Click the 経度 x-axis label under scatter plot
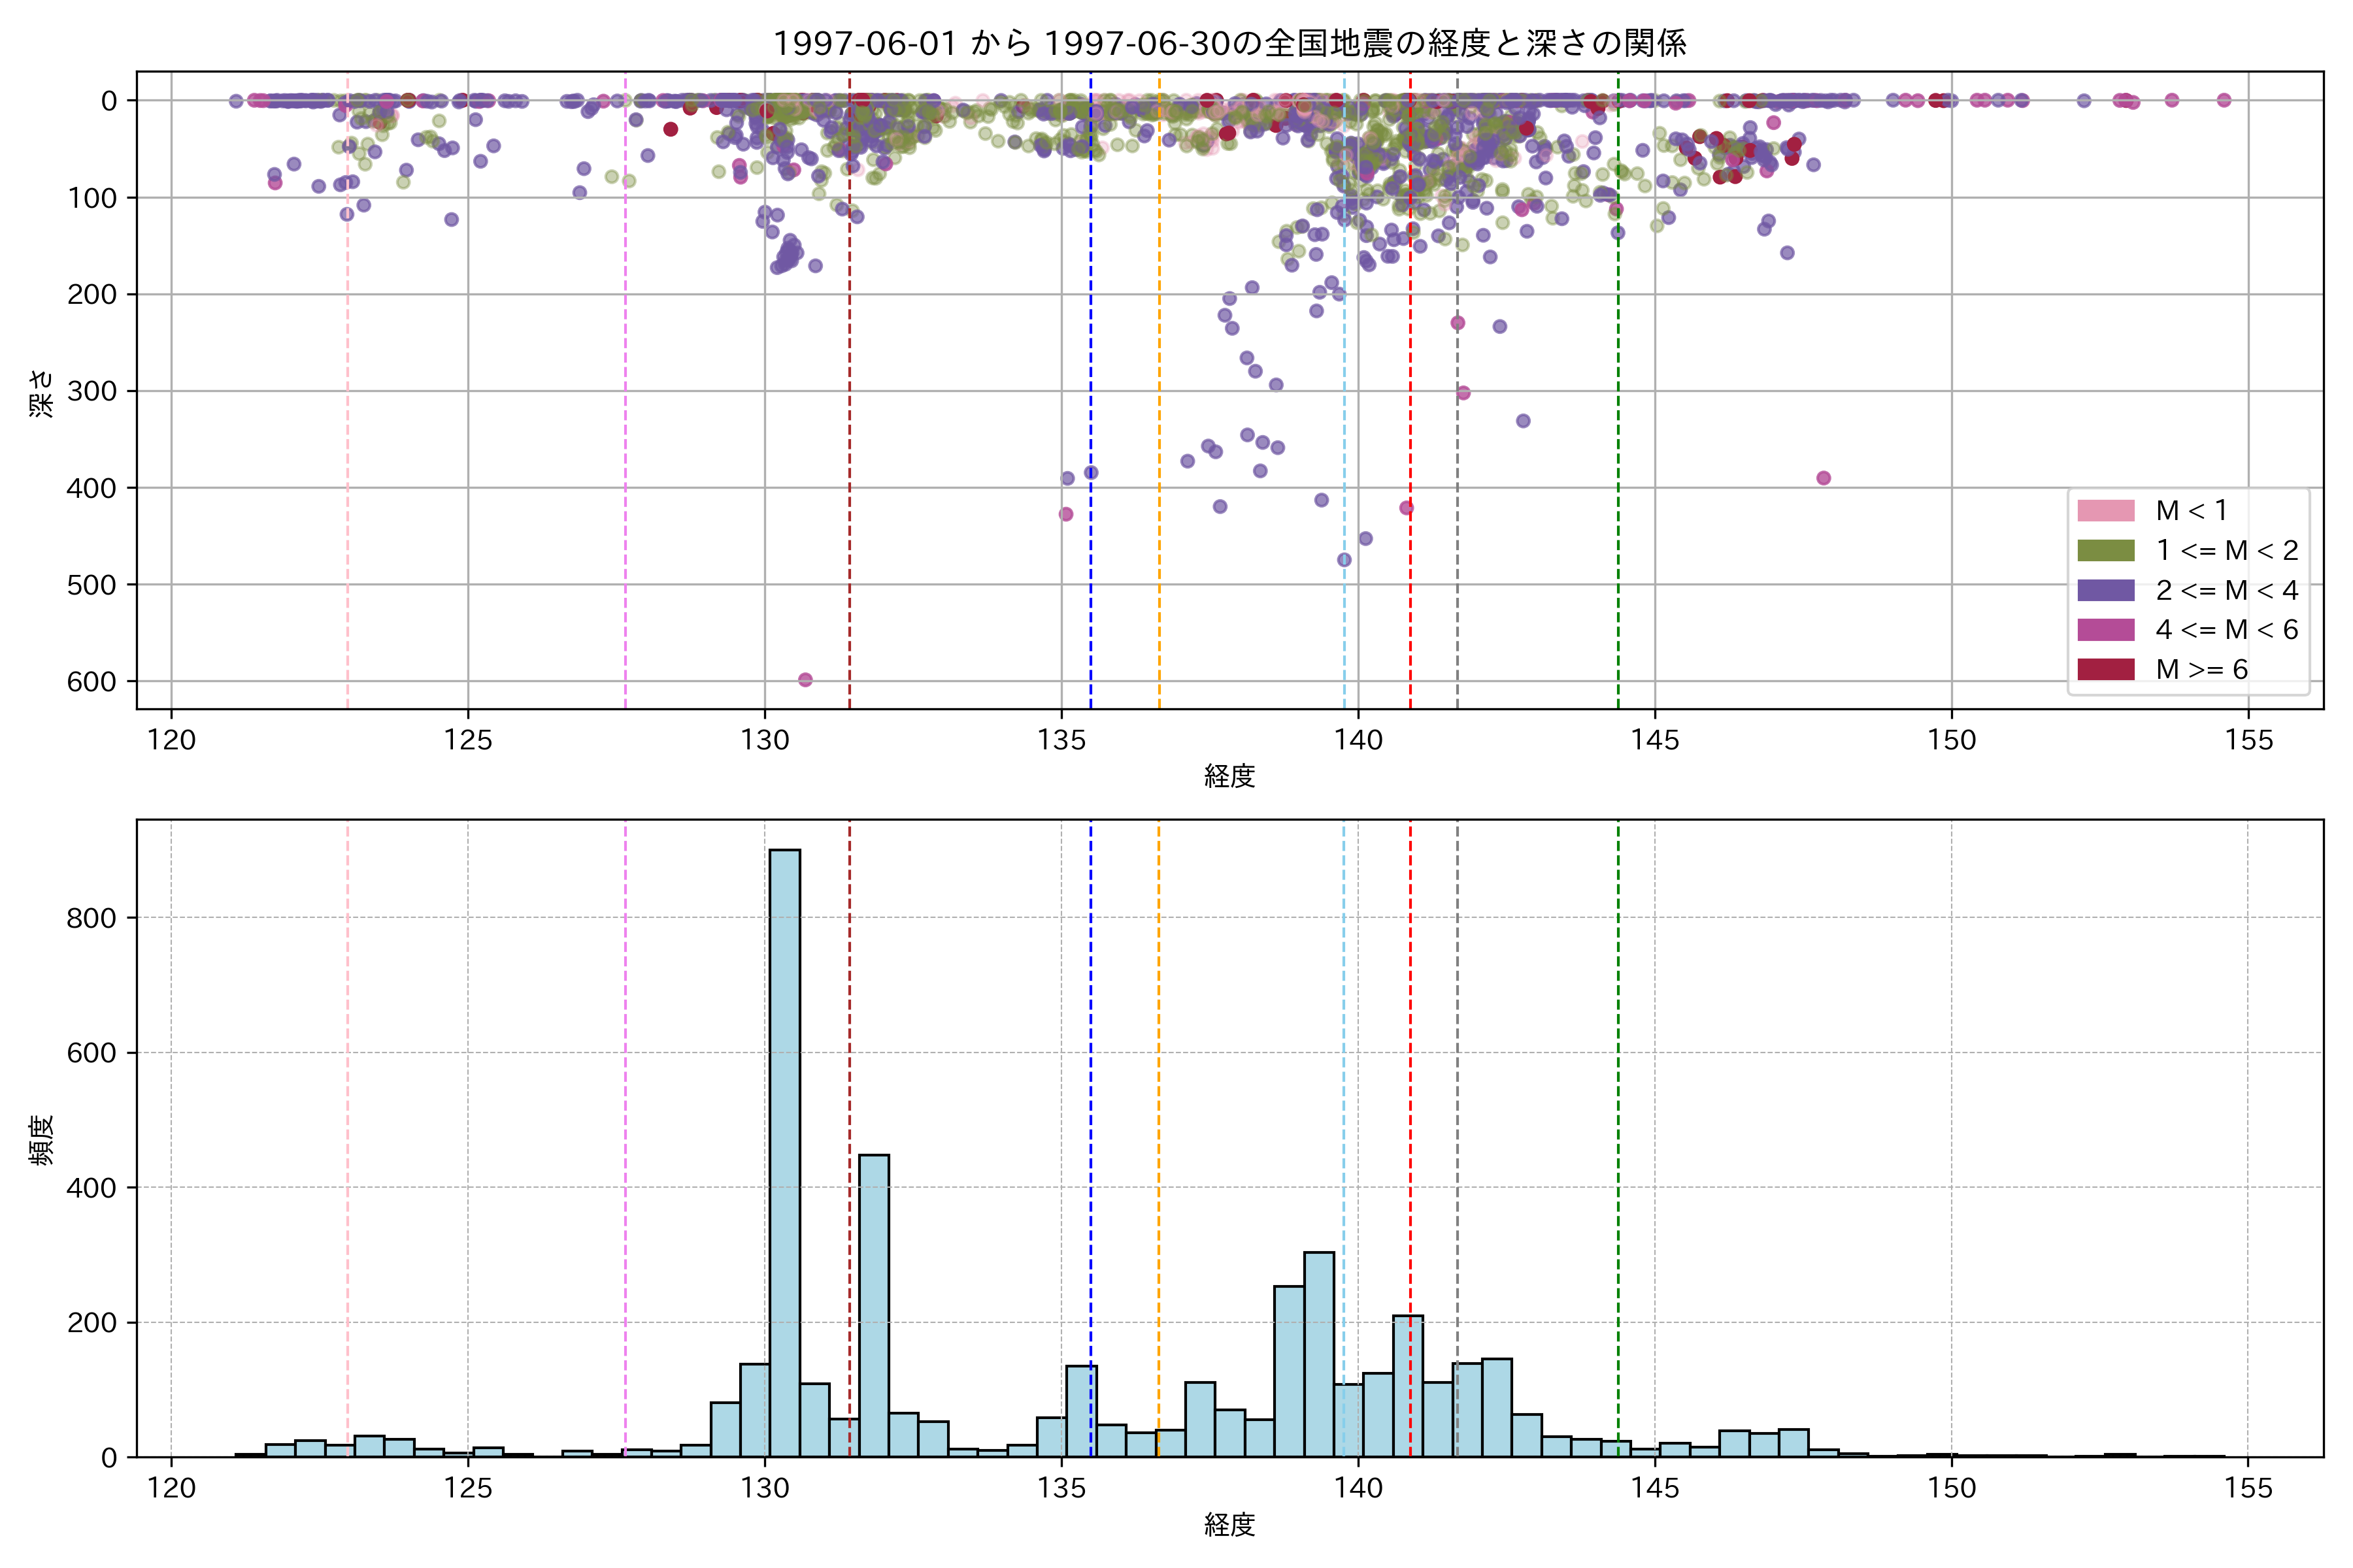The height and width of the screenshot is (1568, 2353). coord(1229,775)
